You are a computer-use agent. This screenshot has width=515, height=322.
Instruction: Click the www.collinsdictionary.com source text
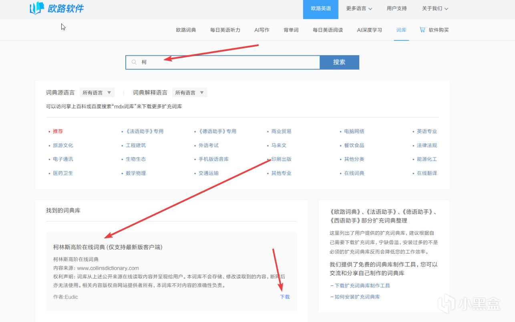(x=108, y=268)
